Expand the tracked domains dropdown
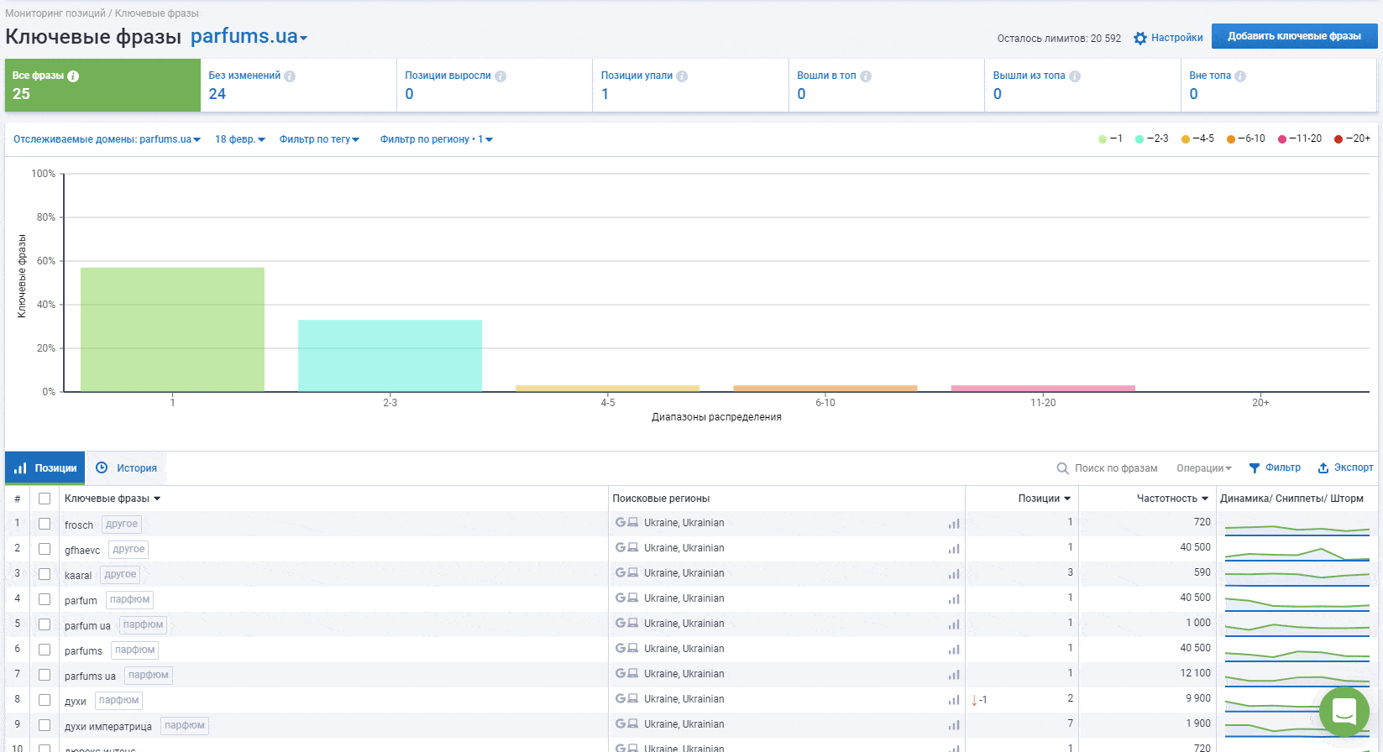 tap(107, 139)
